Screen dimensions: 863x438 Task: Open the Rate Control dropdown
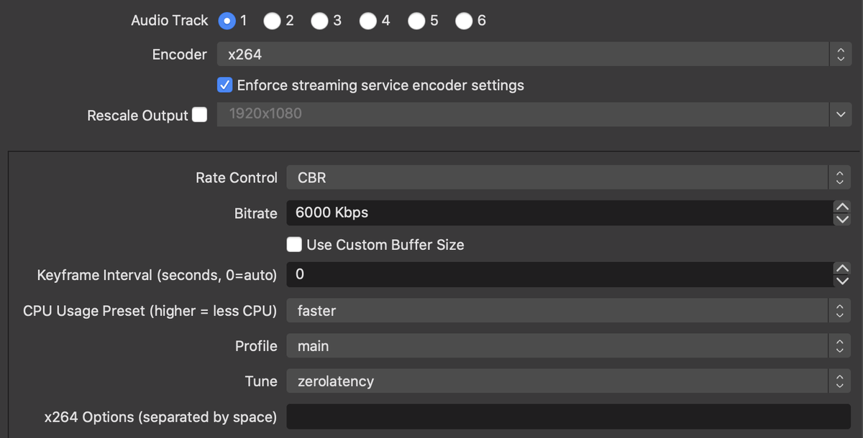[839, 177]
